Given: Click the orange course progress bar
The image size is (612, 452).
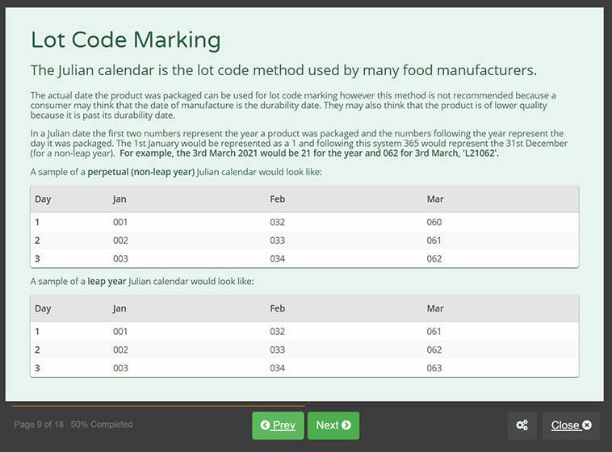Looking at the screenshot, I should pos(158,405).
